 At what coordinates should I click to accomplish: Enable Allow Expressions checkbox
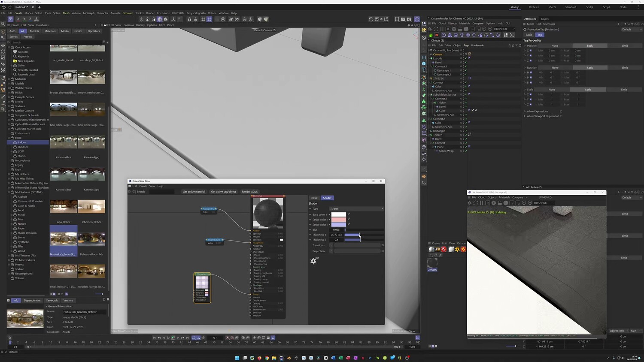tap(561, 112)
